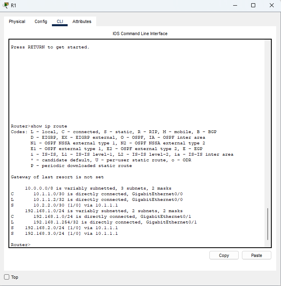Click the Paste button
This screenshot has width=281, height=286.
256,255
